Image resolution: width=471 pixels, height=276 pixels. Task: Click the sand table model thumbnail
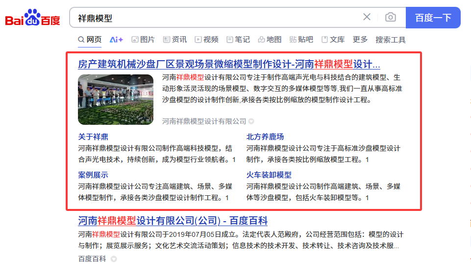point(116,99)
